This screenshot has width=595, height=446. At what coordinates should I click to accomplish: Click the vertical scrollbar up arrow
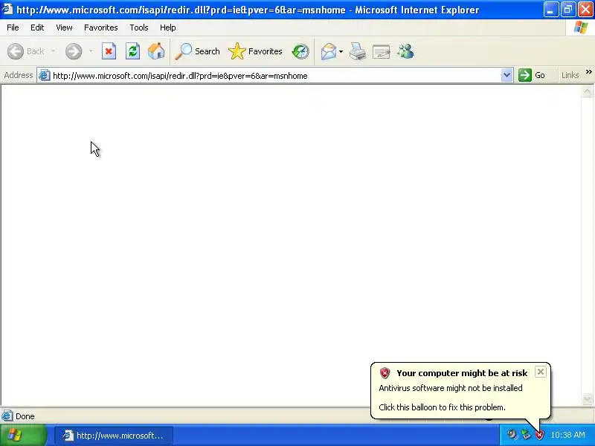tap(587, 91)
